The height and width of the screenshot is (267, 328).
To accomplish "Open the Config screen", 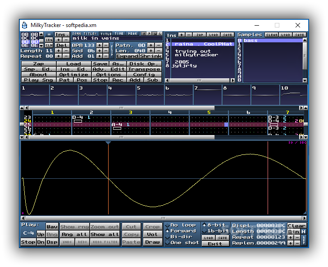I will [145, 75].
